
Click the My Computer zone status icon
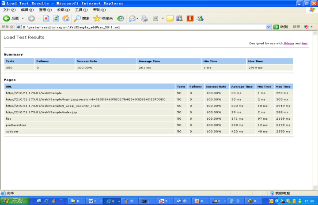272,193
